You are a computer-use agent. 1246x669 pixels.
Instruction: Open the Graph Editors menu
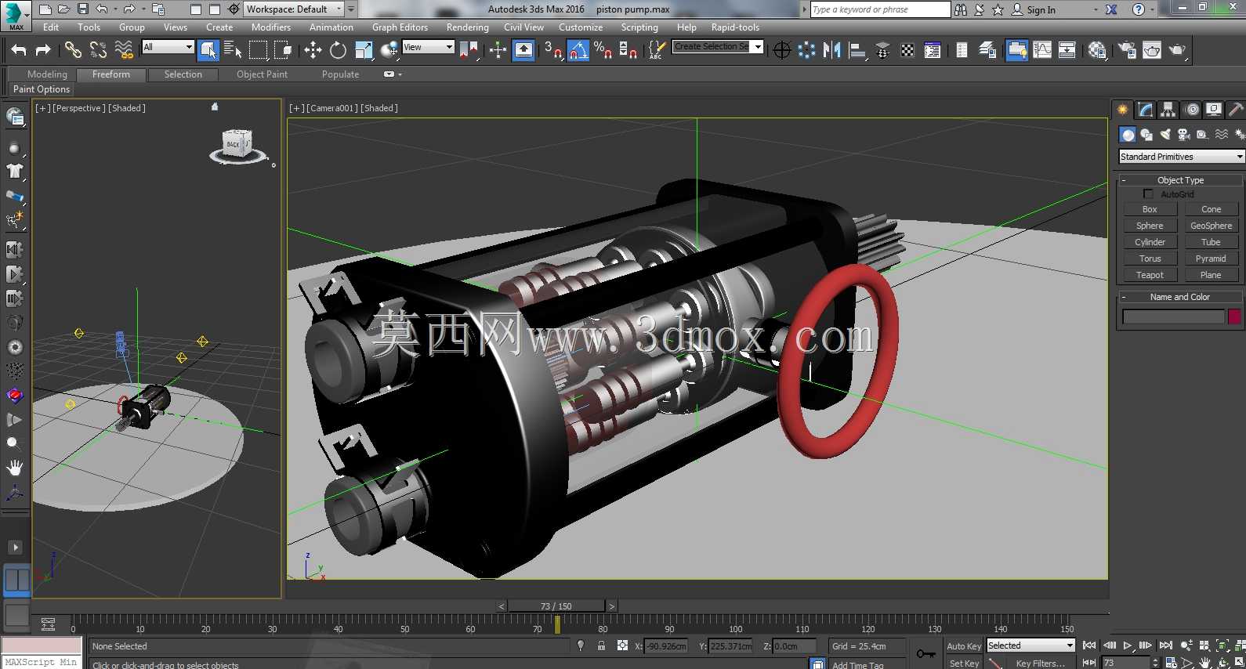tap(400, 27)
